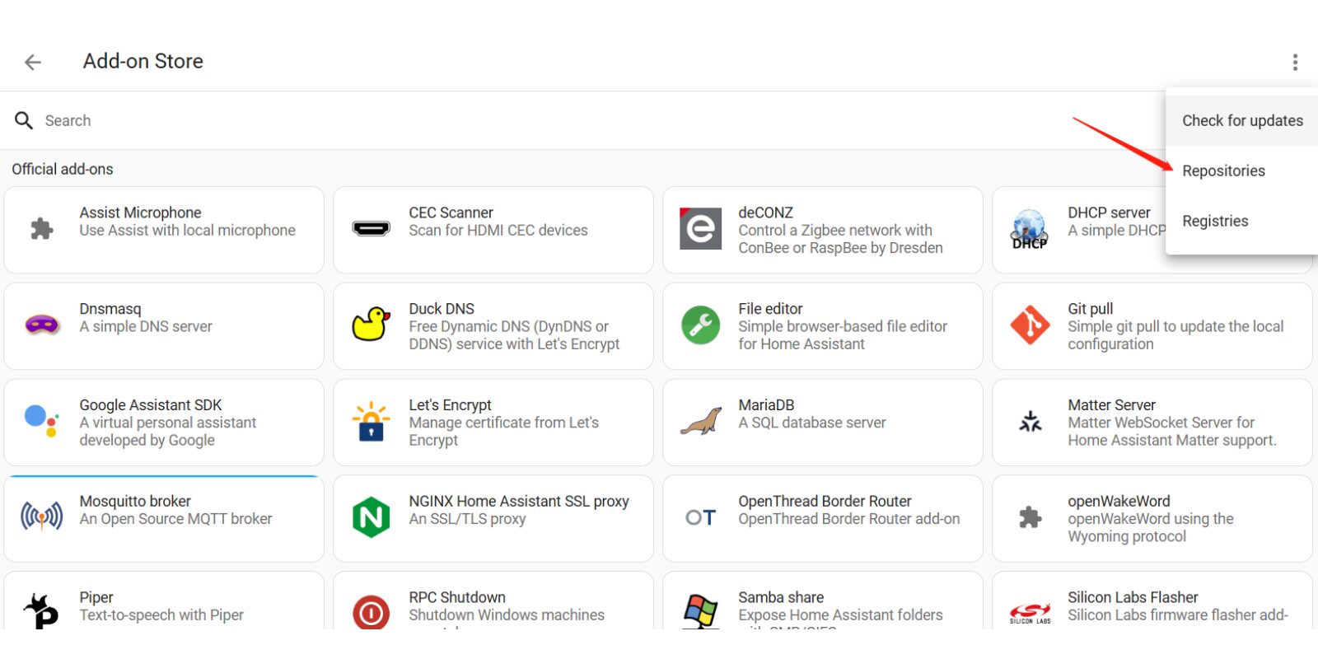Select Check for updates menu item
This screenshot has height=659, width=1318.
tap(1242, 120)
